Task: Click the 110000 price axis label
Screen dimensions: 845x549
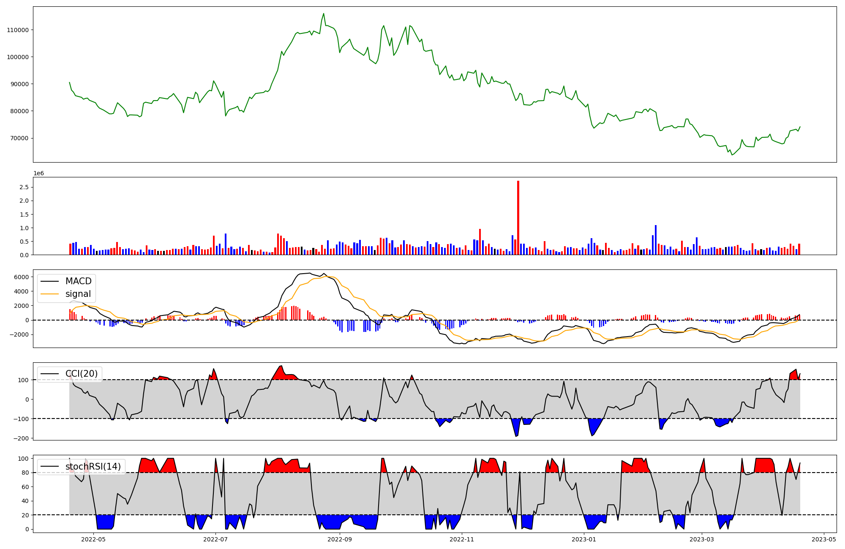Action: 18,30
